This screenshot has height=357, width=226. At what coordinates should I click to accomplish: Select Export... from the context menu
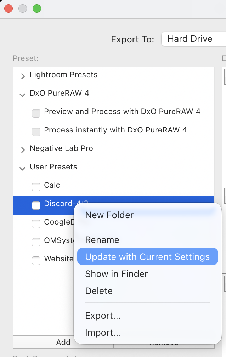click(x=103, y=316)
